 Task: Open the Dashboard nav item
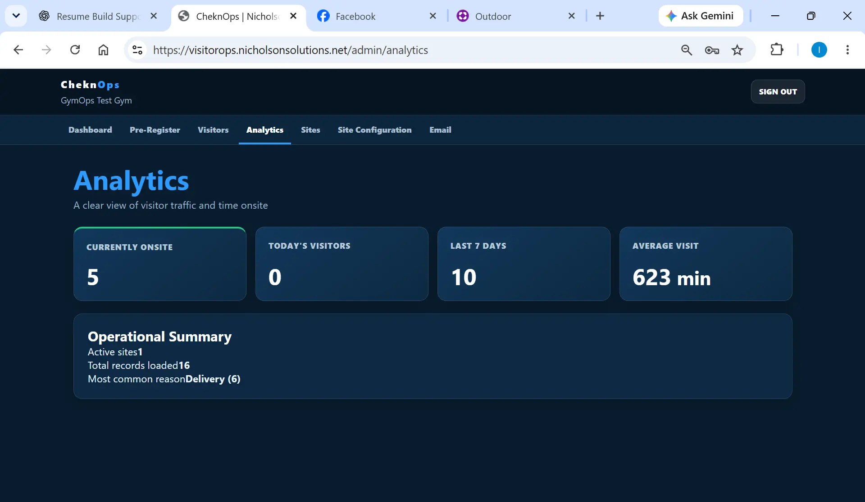click(x=90, y=130)
